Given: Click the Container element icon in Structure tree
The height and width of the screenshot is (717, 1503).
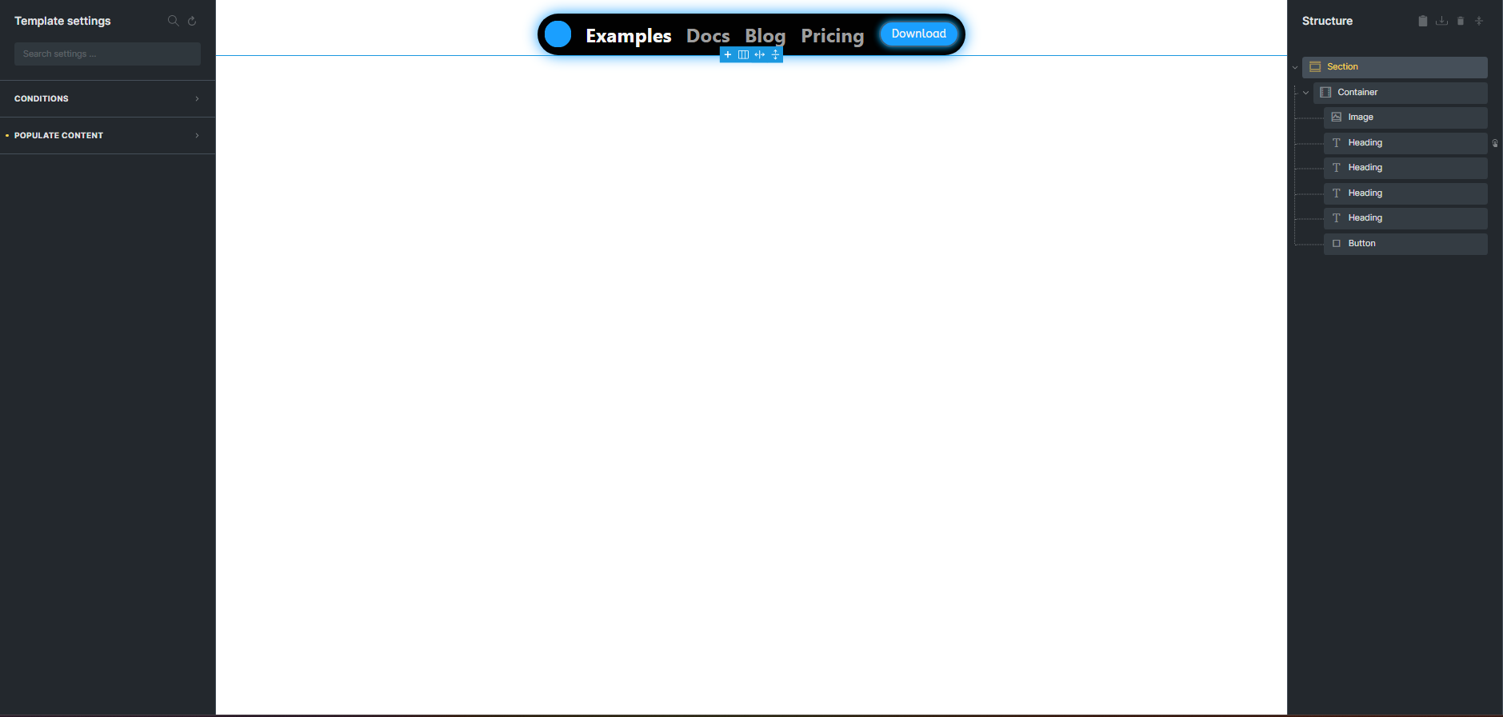Looking at the screenshot, I should [x=1325, y=93].
